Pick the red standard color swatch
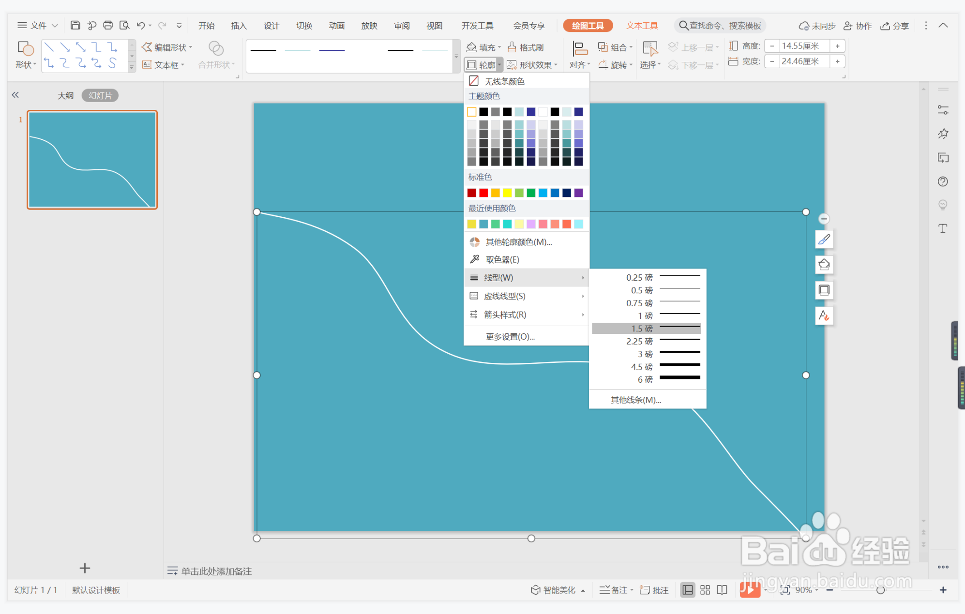 click(483, 193)
